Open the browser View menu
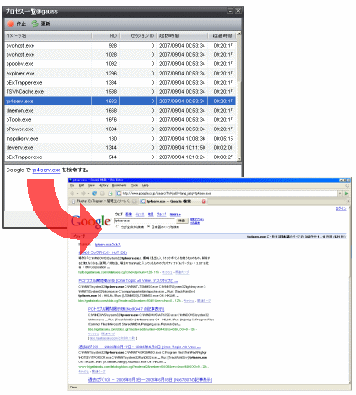Image resolution: width=356 pixels, height=395 pixels. 91,185
